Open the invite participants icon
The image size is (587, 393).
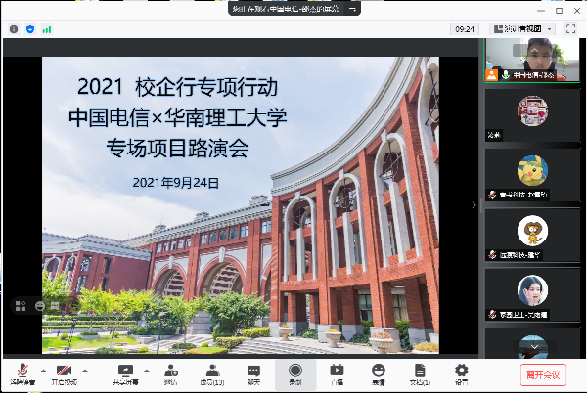(x=171, y=371)
